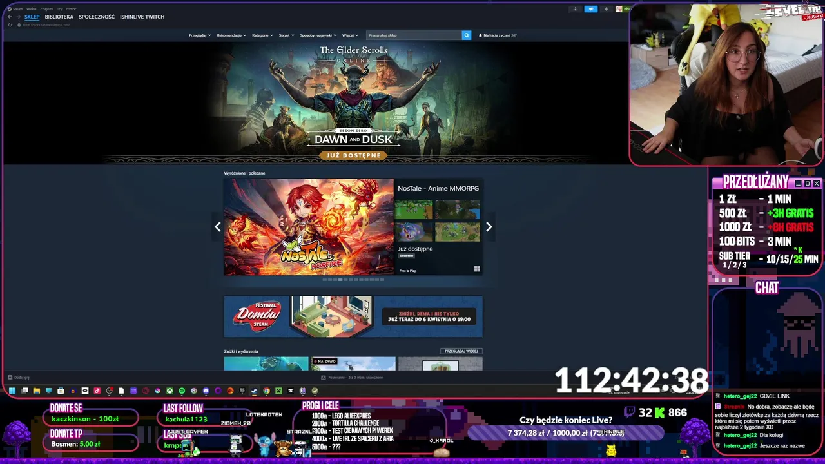This screenshot has height=464, width=825.
Task: Expand the Więcej dropdown
Action: pyautogui.click(x=350, y=35)
